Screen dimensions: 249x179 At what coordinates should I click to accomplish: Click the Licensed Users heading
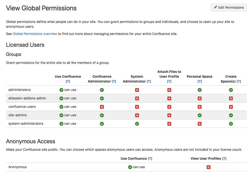[x=25, y=45]
